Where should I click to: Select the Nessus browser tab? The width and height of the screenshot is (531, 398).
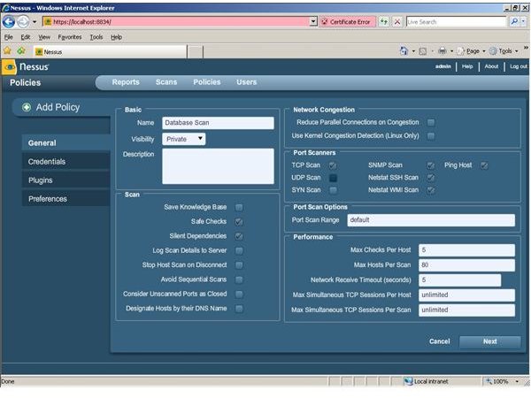pos(110,52)
